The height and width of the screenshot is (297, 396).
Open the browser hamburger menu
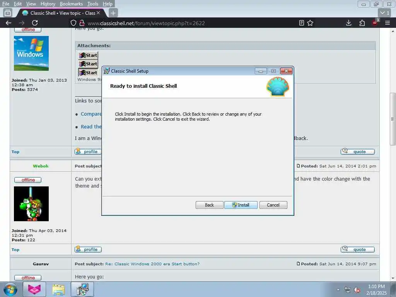[387, 23]
